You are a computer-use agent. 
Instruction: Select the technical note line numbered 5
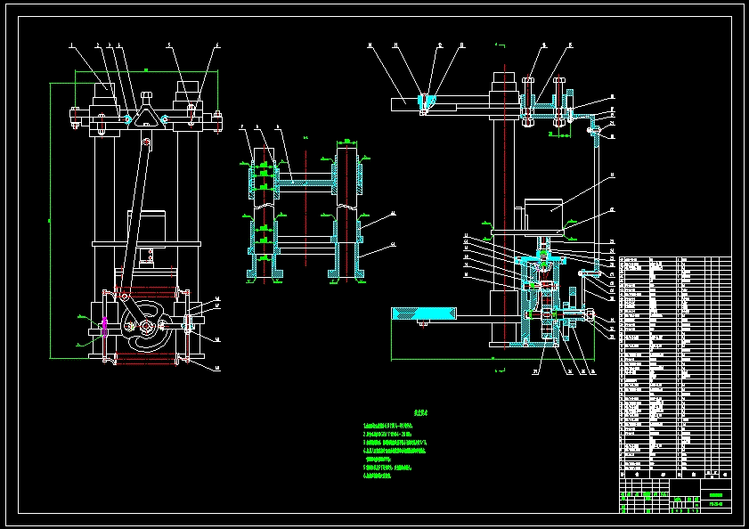coord(387,468)
